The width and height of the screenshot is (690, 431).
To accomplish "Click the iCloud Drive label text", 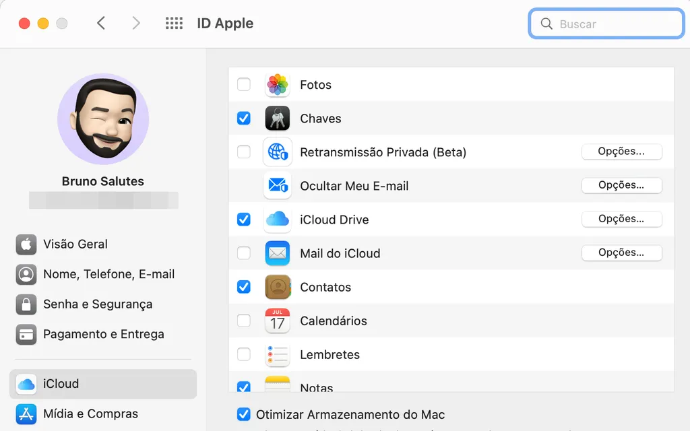I will click(x=334, y=220).
